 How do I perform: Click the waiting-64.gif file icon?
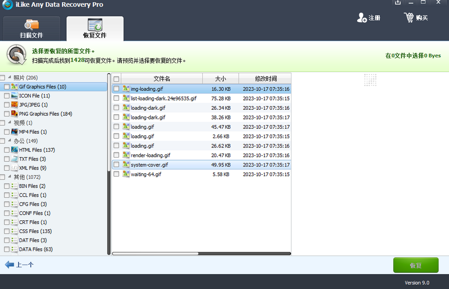click(x=126, y=174)
